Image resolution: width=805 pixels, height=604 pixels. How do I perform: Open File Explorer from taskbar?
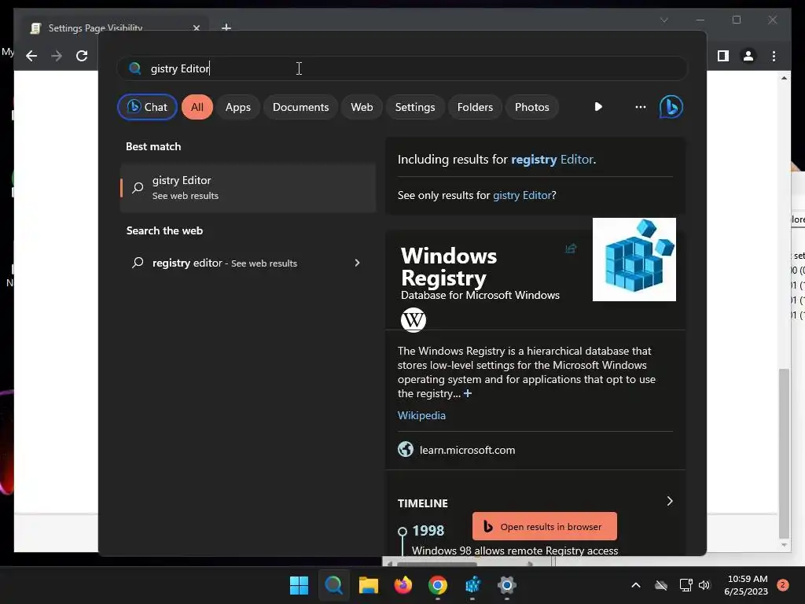pos(368,585)
